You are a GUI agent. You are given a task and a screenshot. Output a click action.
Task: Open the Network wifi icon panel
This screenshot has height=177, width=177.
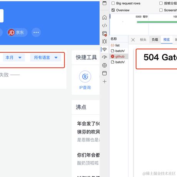point(104,49)
